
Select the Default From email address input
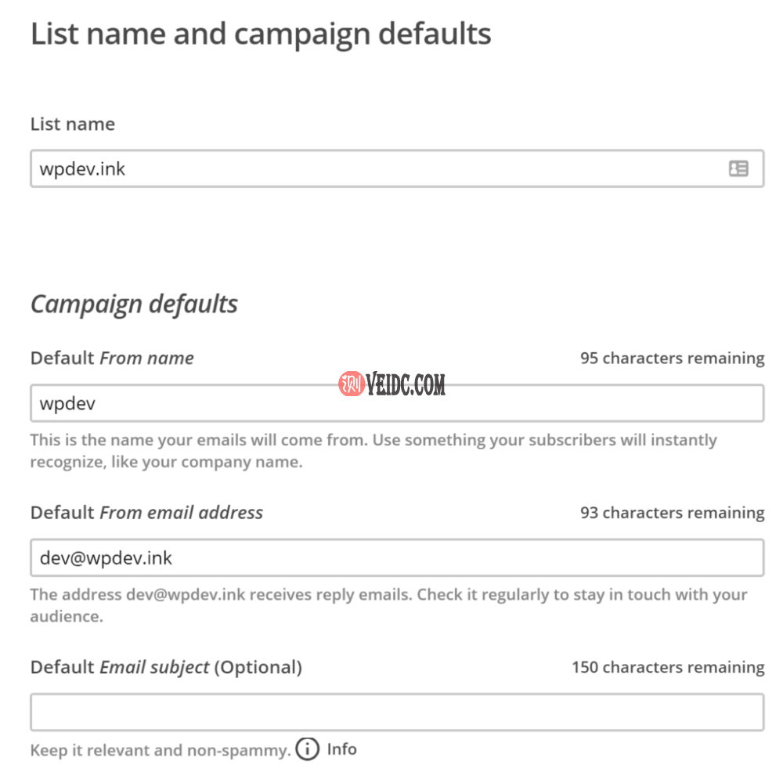point(396,557)
